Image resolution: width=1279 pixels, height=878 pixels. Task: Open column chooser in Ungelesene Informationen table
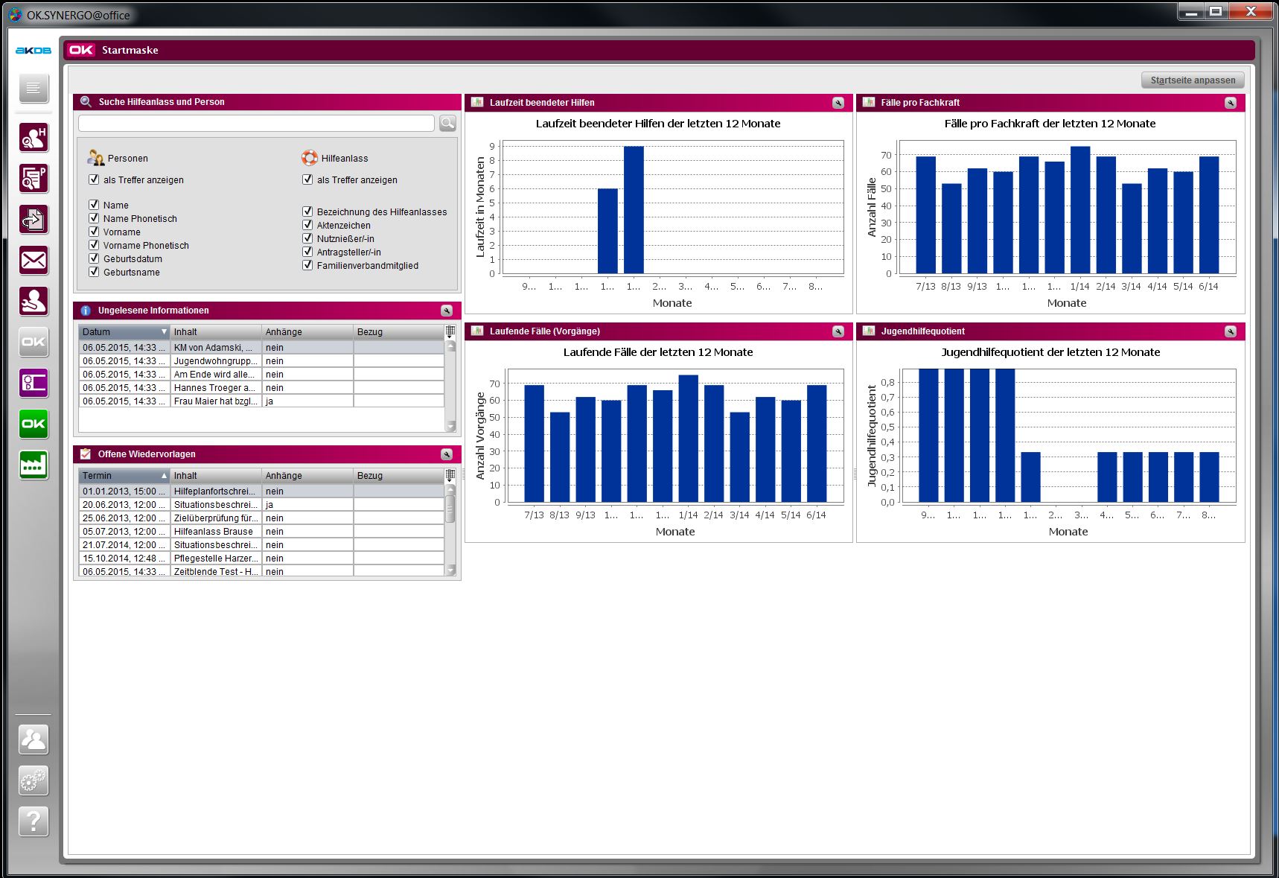coord(450,331)
